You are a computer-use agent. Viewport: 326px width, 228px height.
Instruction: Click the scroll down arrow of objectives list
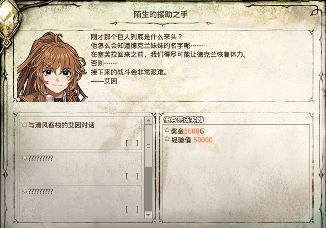(x=148, y=215)
